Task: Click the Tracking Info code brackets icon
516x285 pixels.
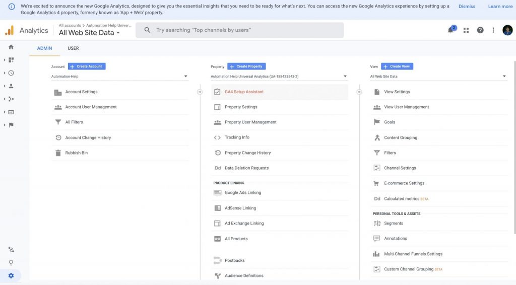Action: [x=217, y=137]
